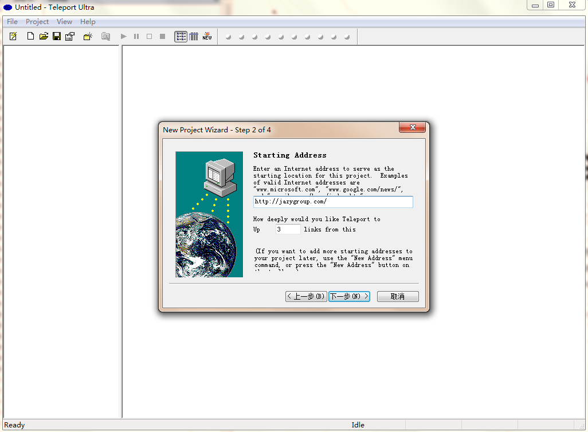Click the red NEW icon in toolbar
This screenshot has height=432, width=588.
(x=207, y=37)
